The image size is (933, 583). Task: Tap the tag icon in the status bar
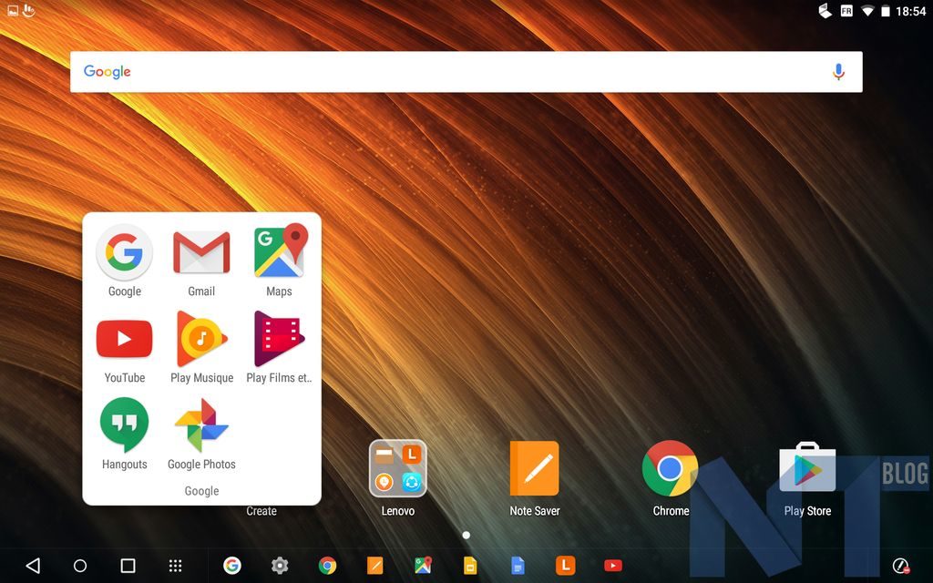click(x=825, y=11)
